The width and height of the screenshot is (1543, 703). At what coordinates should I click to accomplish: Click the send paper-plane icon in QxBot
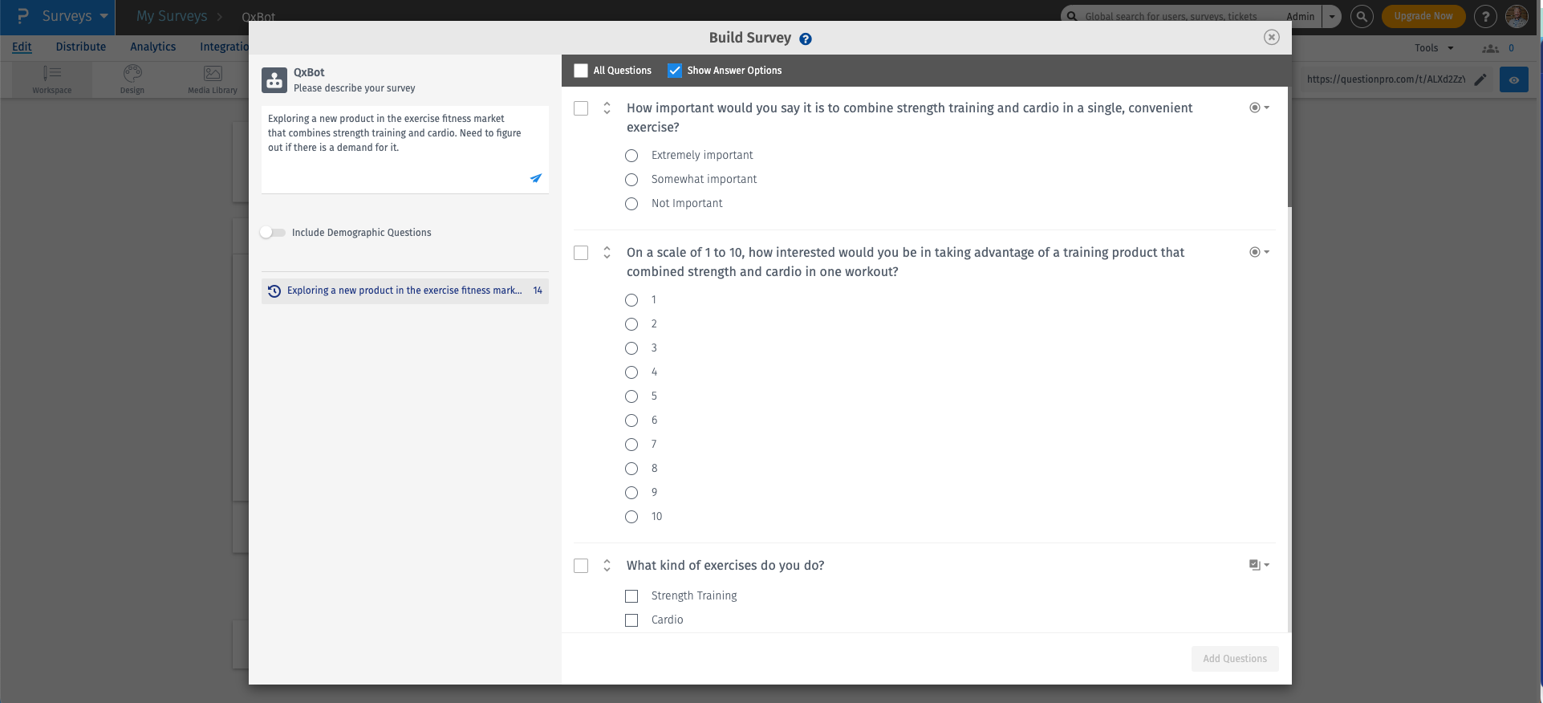click(535, 178)
